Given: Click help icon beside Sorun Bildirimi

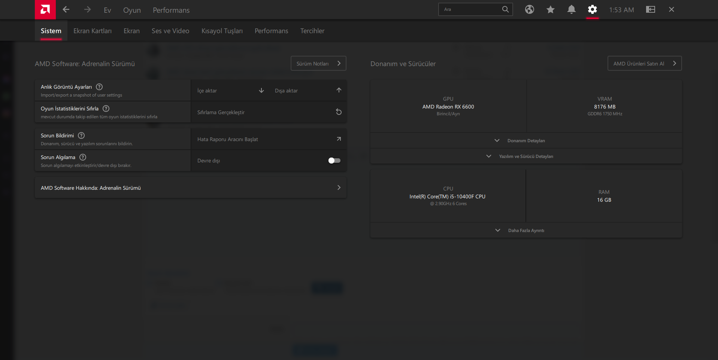Looking at the screenshot, I should pos(81,135).
